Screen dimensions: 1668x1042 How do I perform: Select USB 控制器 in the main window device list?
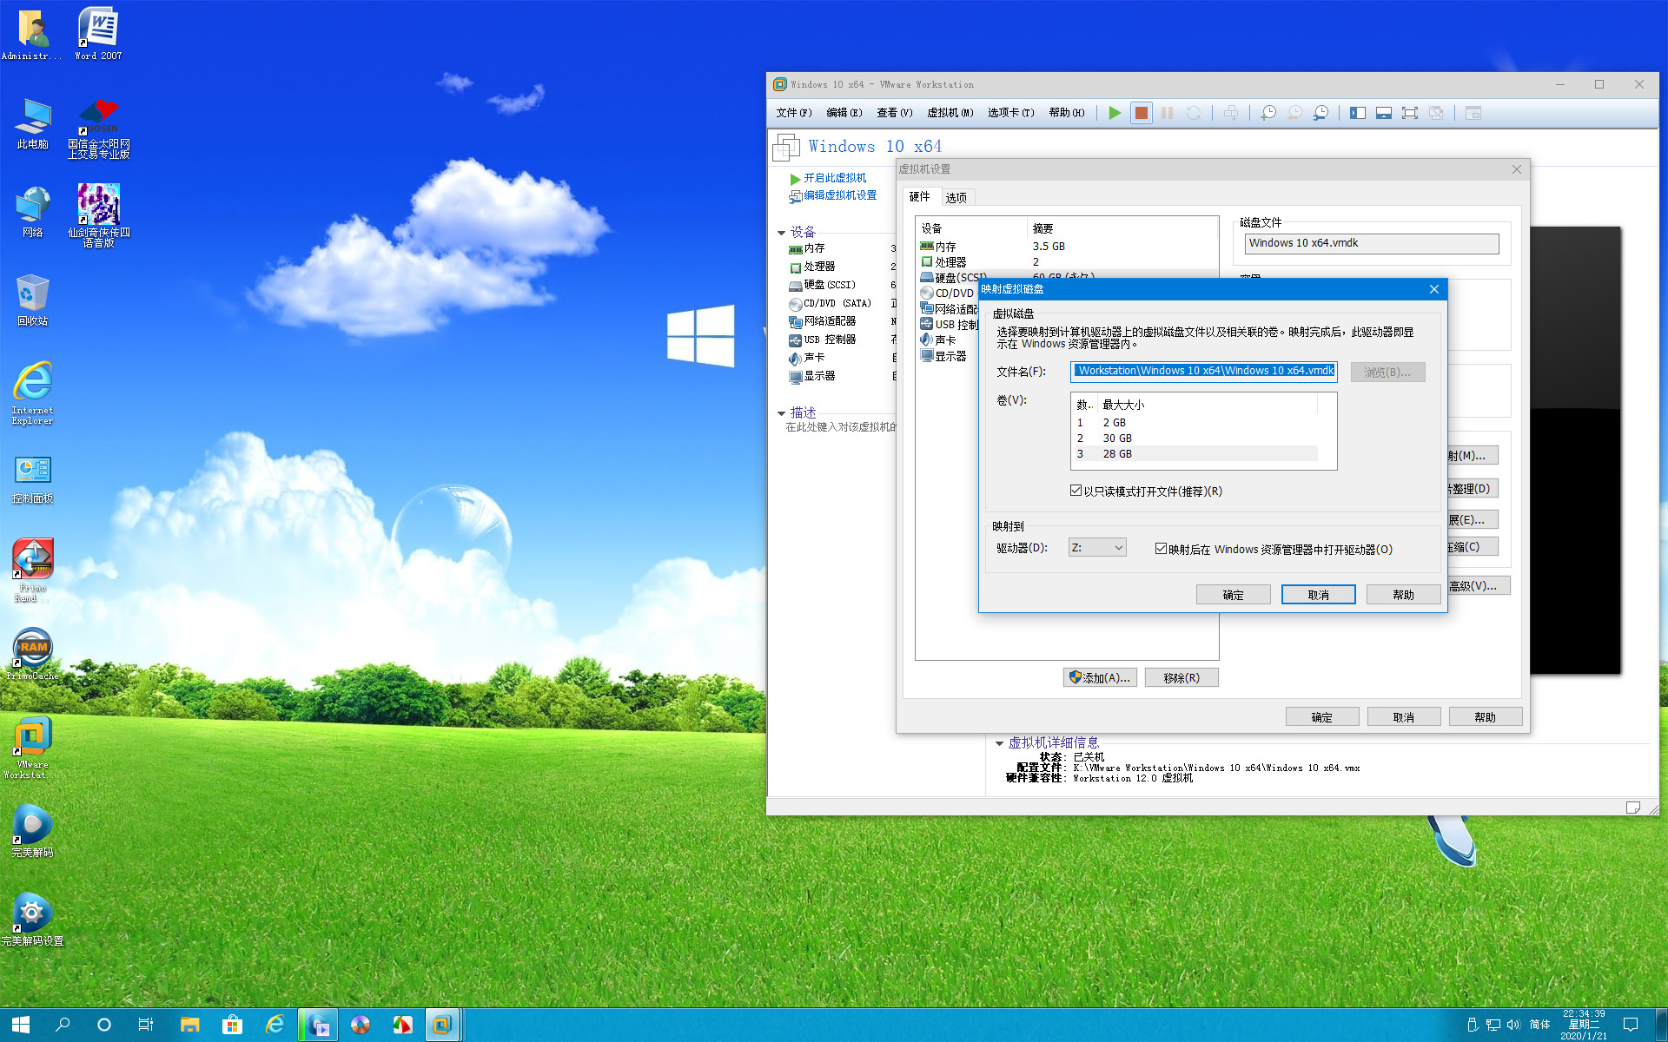[823, 340]
